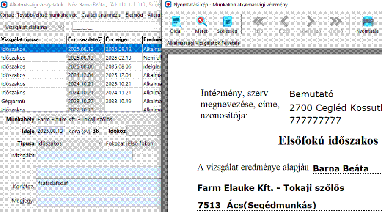Screen dimensions: 382x212
Task: Click the Alkalmassági Vizsgálatok Felvétele tab
Action: point(203,43)
